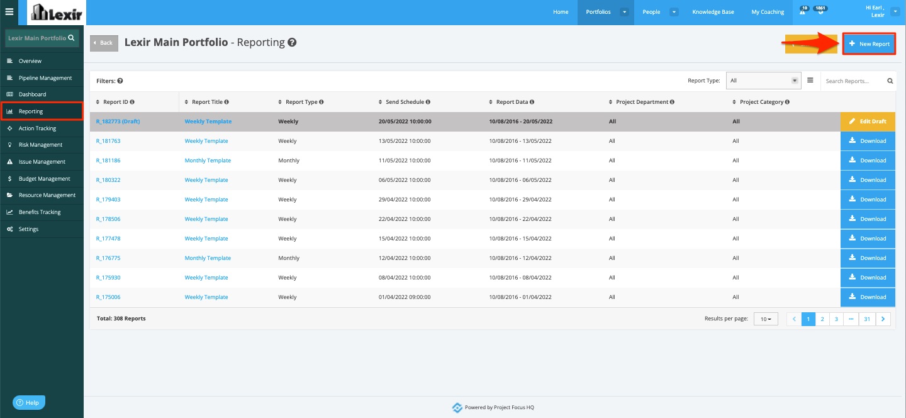Click the info icon on Report Type column
This screenshot has width=906, height=418.
click(x=321, y=102)
